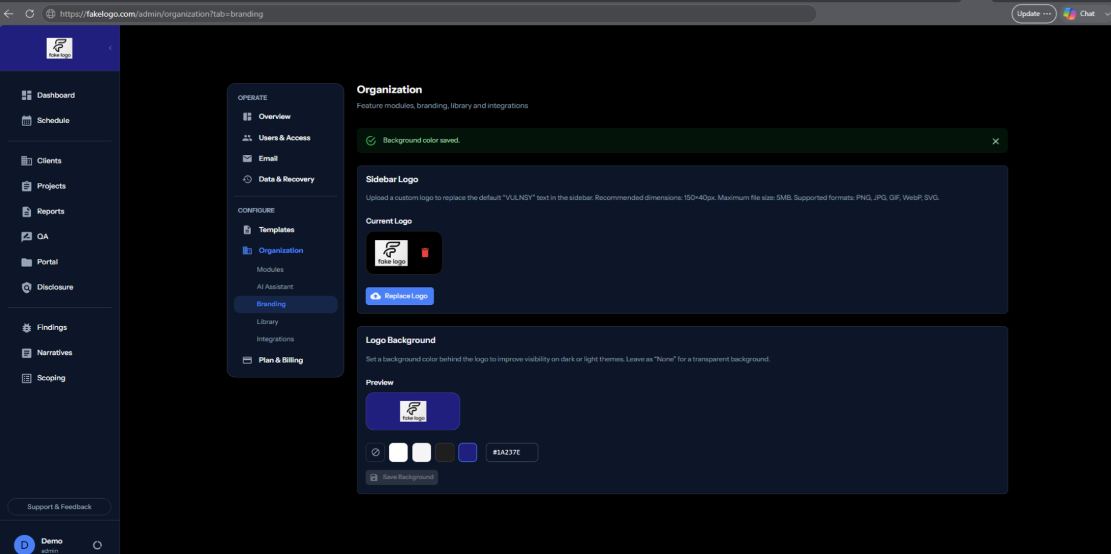The image size is (1111, 554).
Task: Click the Logo Background section heading
Action: tap(400, 340)
